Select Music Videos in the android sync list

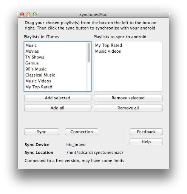(x=128, y=51)
